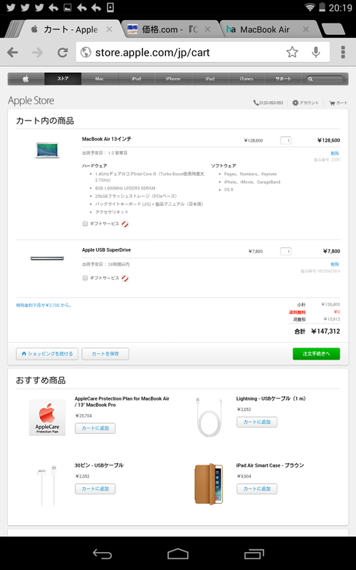
Task: Click the MacBook Air quantity field
Action: pos(286,140)
